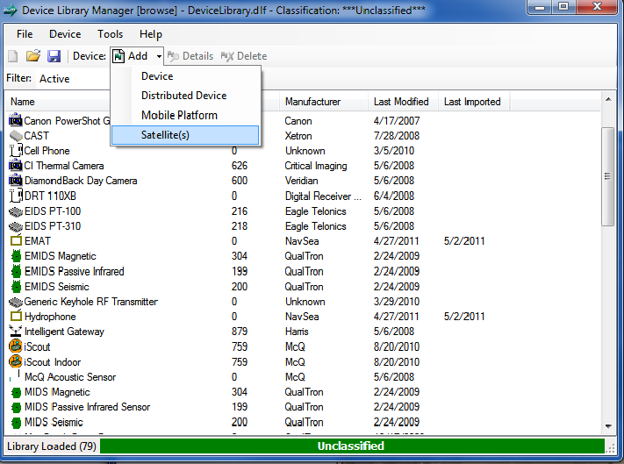This screenshot has height=464, width=624.
Task: Open the Tools menu
Action: [111, 34]
